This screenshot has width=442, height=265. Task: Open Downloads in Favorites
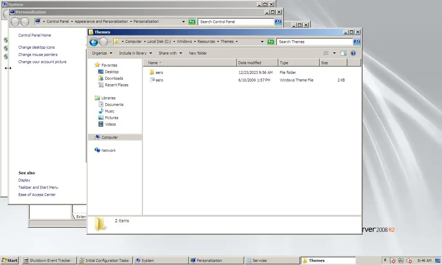pos(114,78)
